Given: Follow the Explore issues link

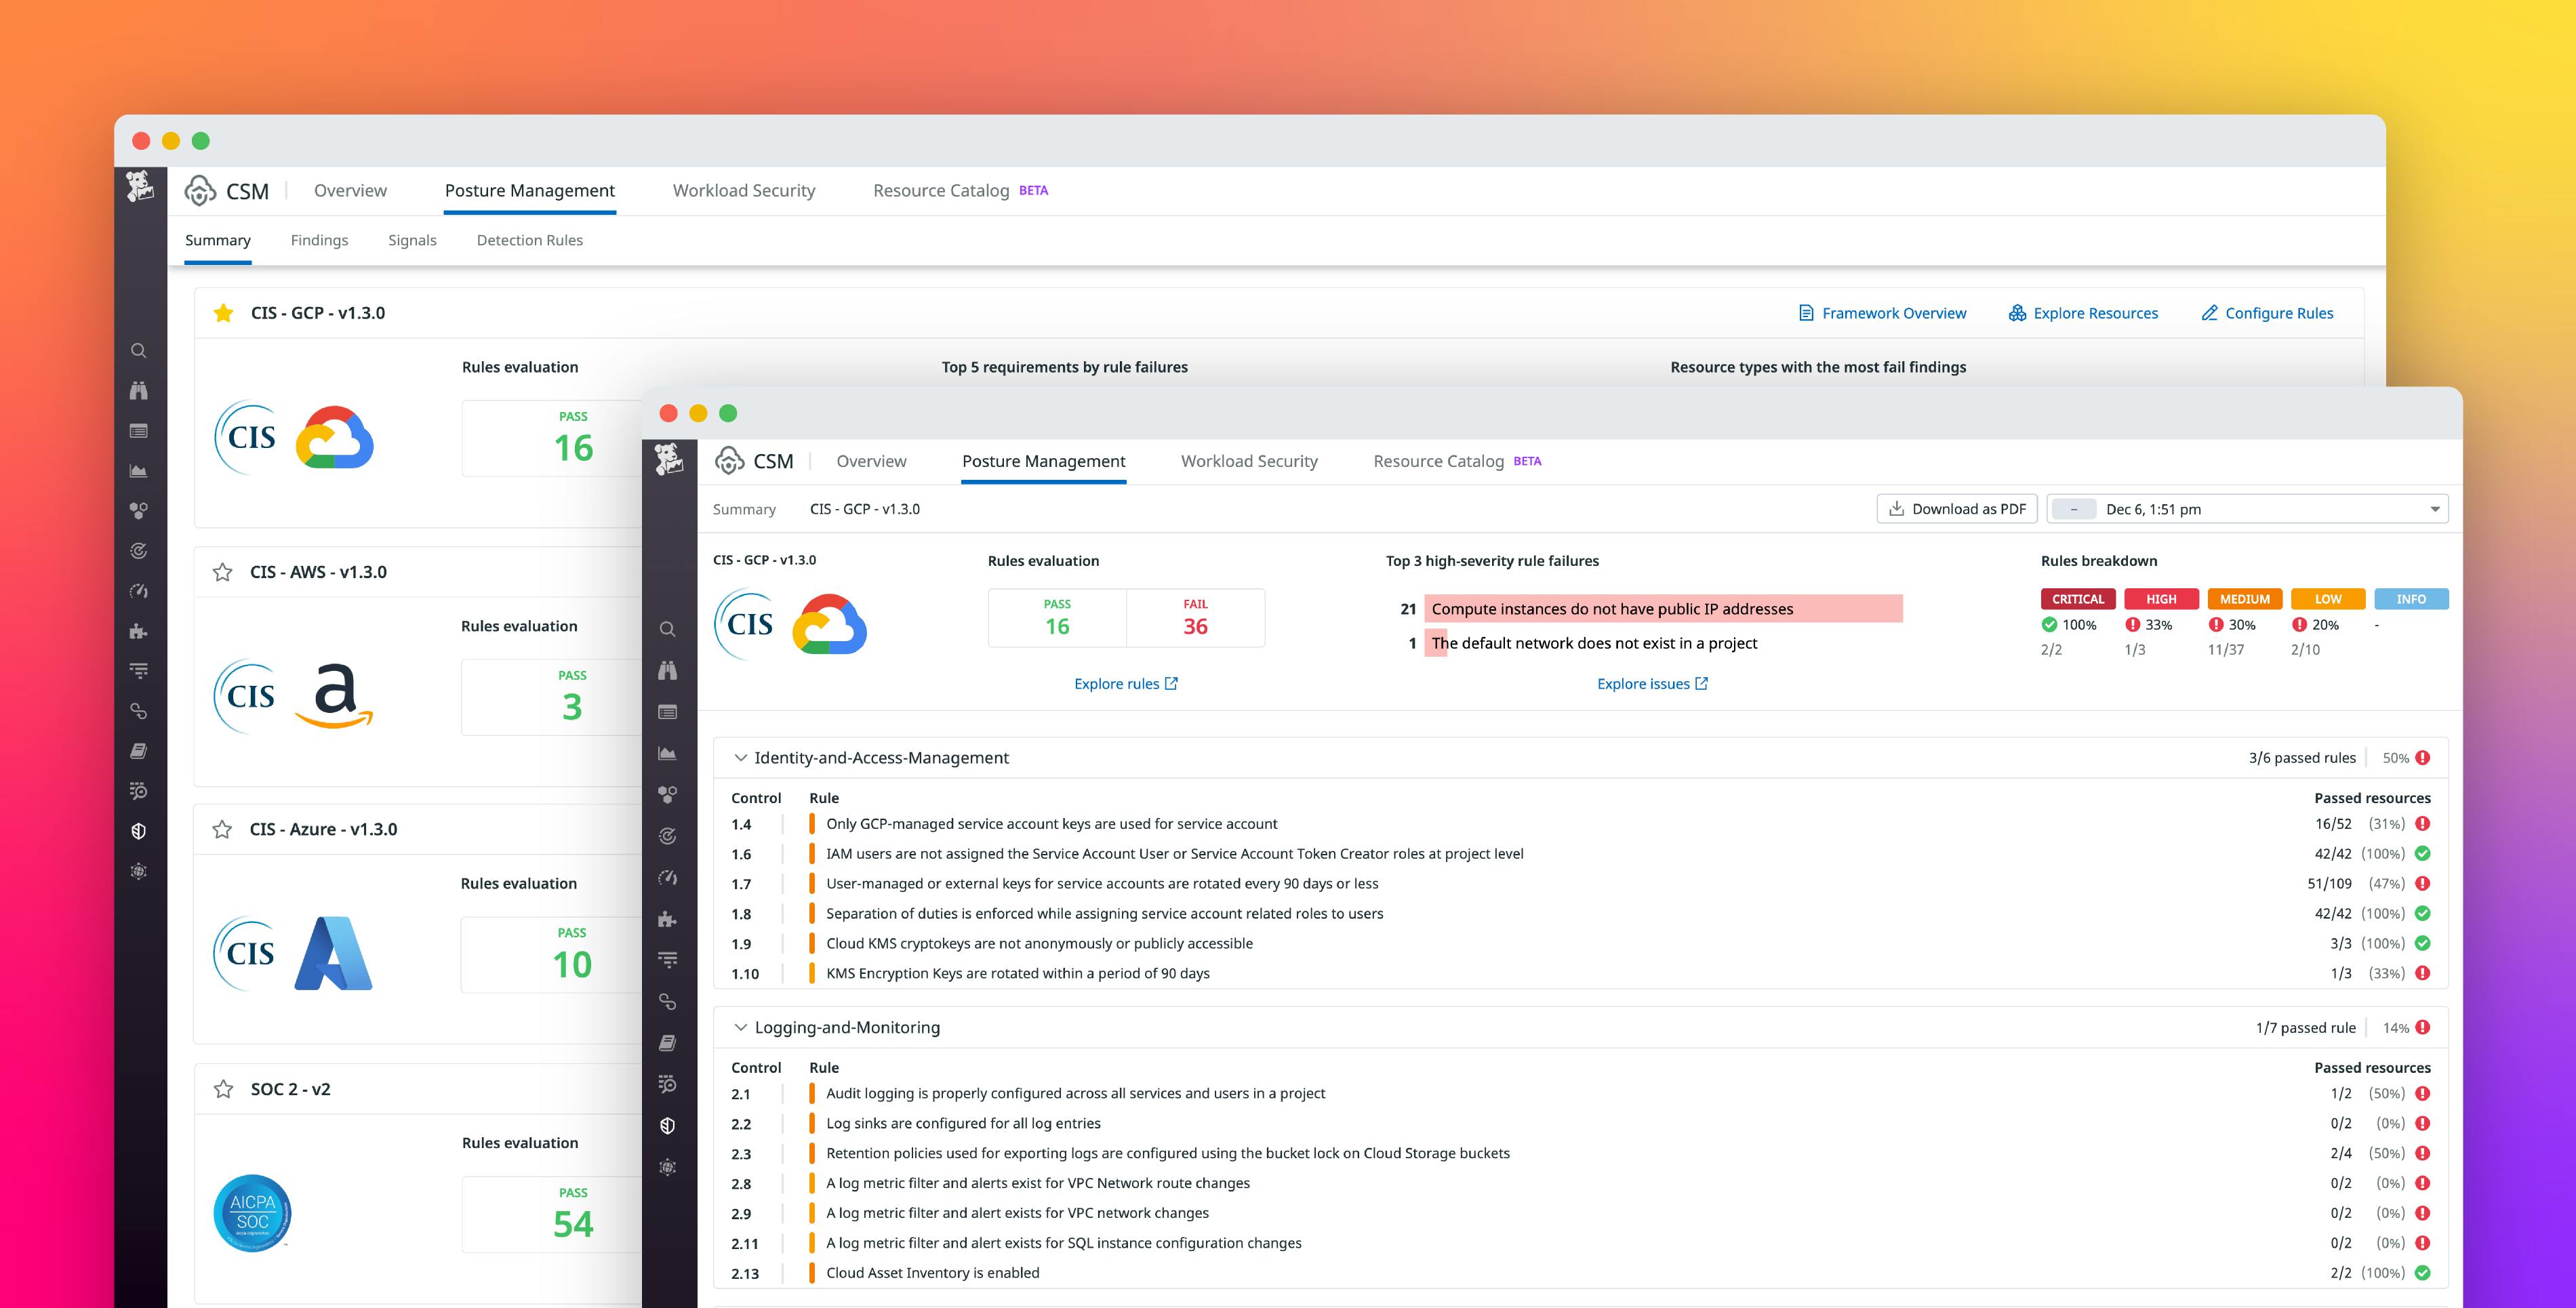Looking at the screenshot, I should (1651, 683).
